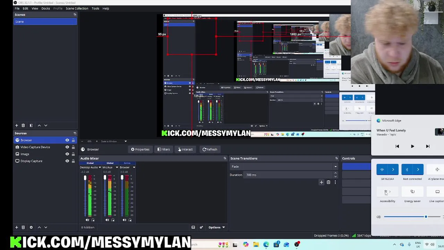Toggle Desktop Audio monitoring headphone icon
This screenshot has width=444, height=250.
point(93,220)
